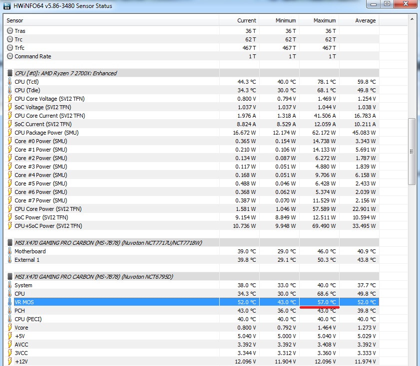Click the 57.0 °C maximum value of VR MOS

[327, 302]
